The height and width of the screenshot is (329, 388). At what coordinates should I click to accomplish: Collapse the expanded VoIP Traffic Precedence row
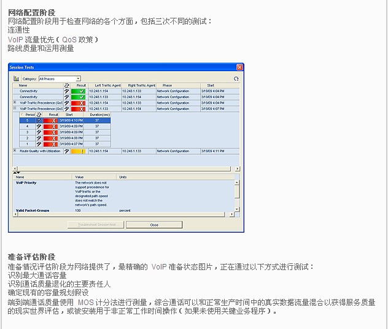point(15,108)
